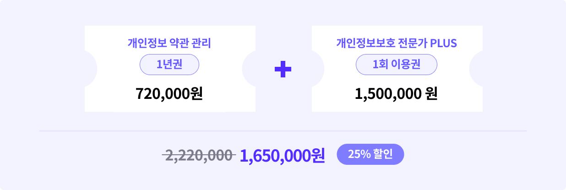Viewport: 566px width, 190px height.
Task: Click the word PLUS in right ticket
Action: [x=444, y=43]
